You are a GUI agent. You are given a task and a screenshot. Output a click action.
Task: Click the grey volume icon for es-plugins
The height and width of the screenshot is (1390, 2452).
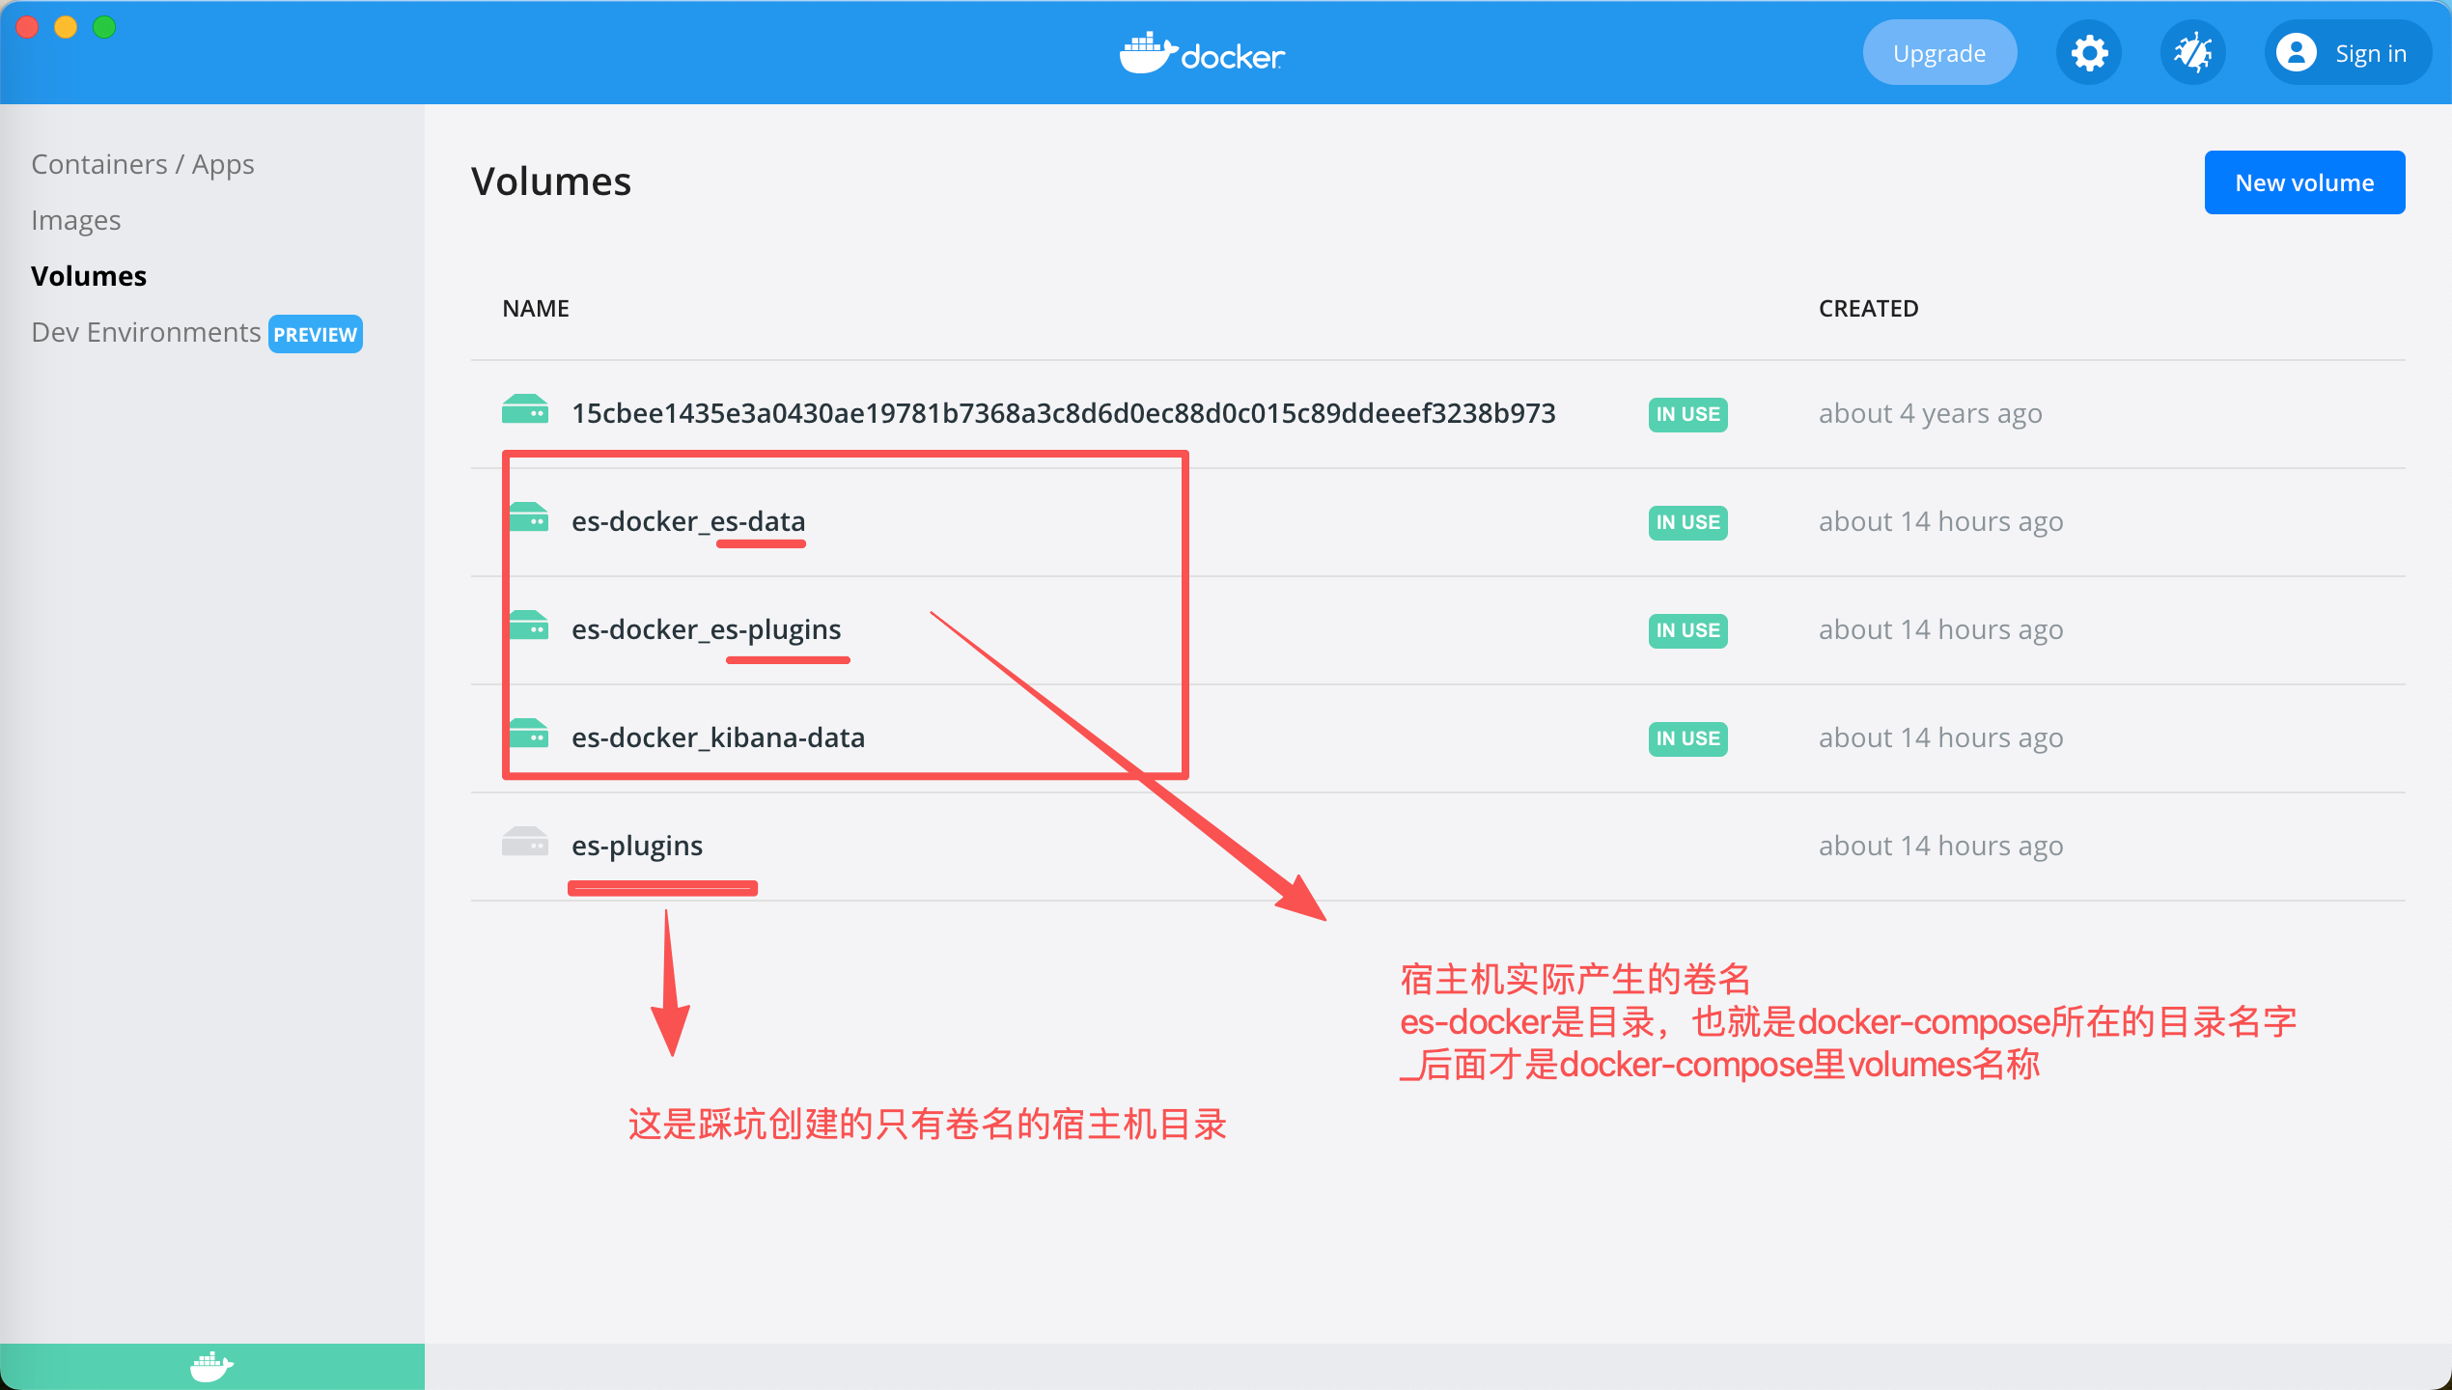click(525, 843)
